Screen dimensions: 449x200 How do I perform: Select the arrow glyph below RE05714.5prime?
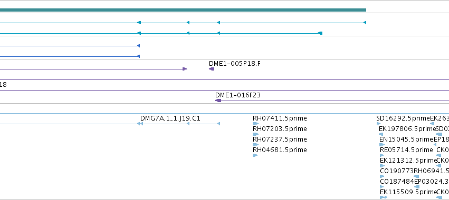coord(382,155)
